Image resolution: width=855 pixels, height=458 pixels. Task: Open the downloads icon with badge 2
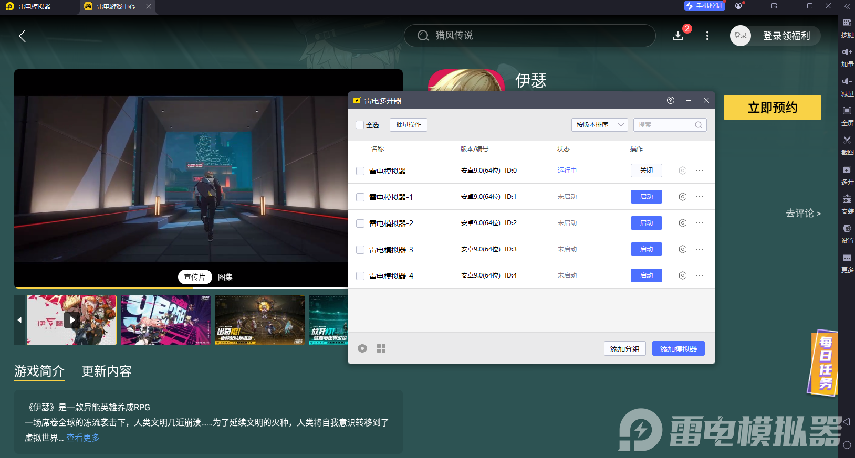[679, 35]
